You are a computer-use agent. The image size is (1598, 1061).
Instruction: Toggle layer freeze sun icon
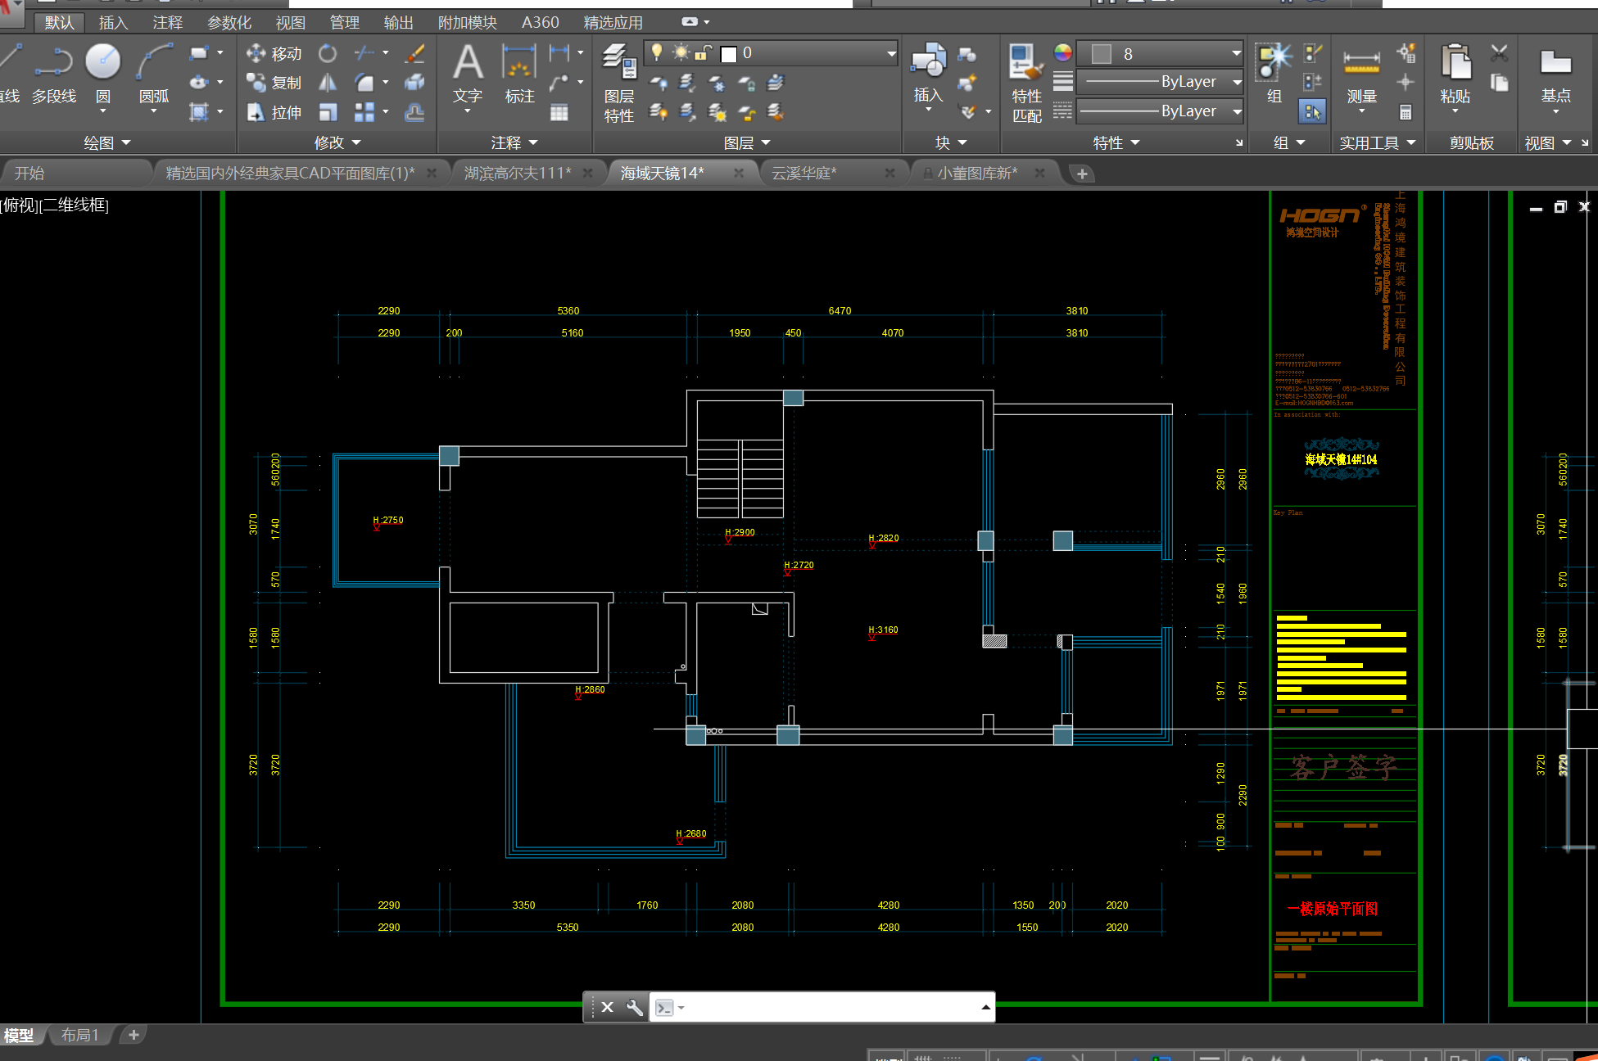681,53
